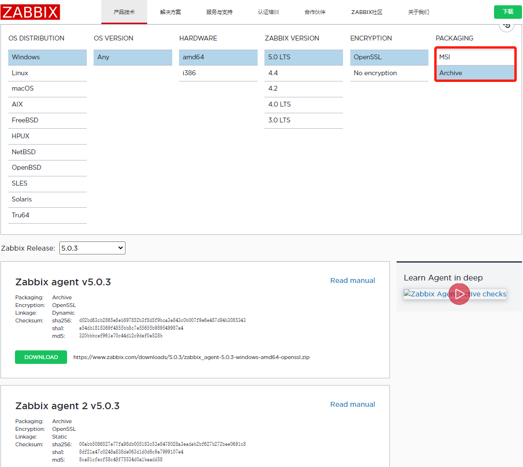The width and height of the screenshot is (523, 467).
Task: Select HPUX distribution
Action: click(47, 136)
